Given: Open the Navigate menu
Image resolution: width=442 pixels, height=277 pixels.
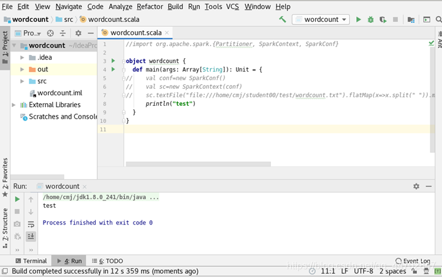Looking at the screenshot, I should 69,7.
